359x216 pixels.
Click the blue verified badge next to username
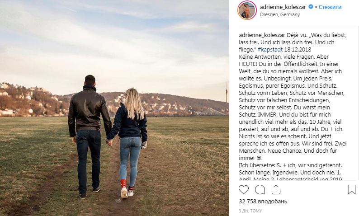click(311, 7)
